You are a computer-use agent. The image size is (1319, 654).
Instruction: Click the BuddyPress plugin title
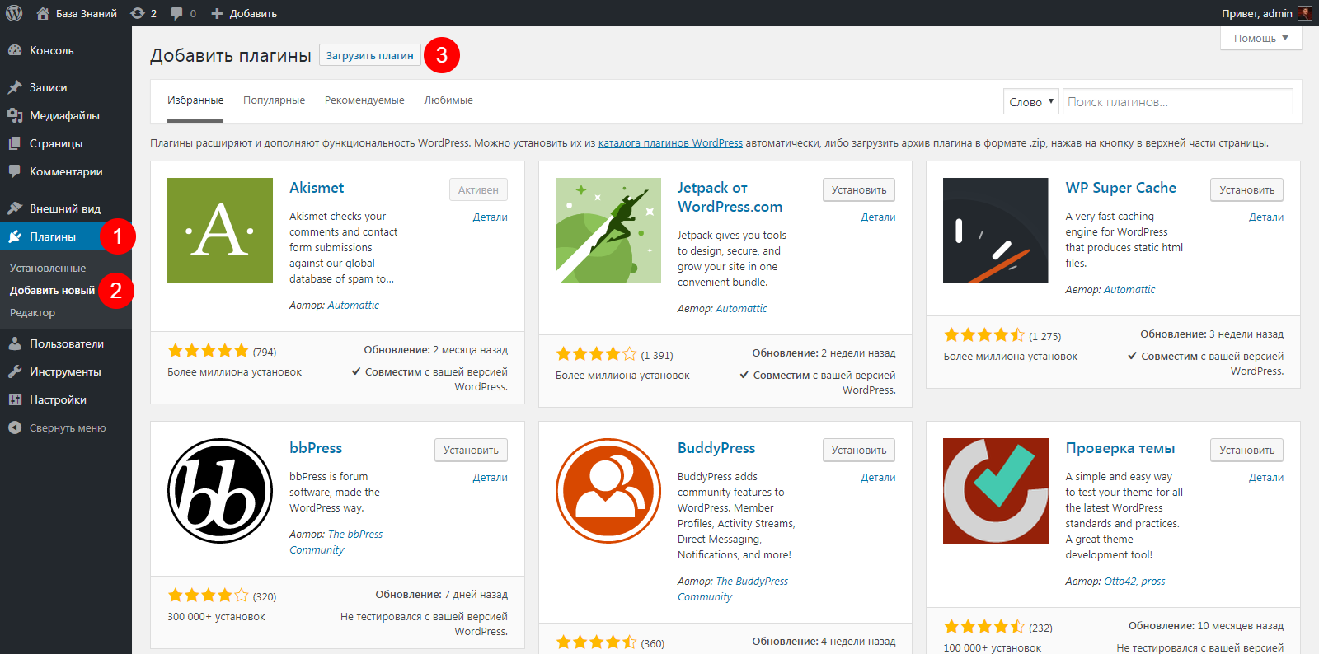(x=716, y=448)
